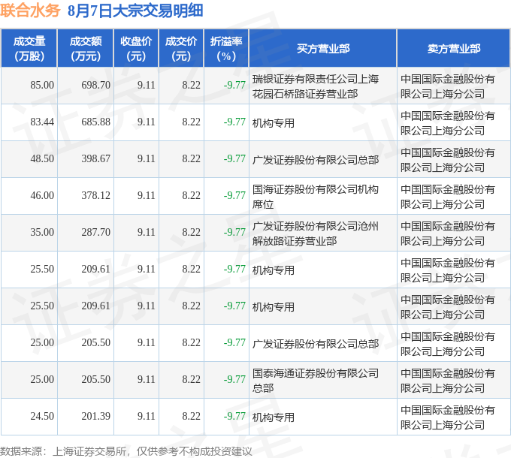The image size is (511, 458).
Task: Select buyer cell 国海证券股份有限公司机构席位
Action: [316, 197]
